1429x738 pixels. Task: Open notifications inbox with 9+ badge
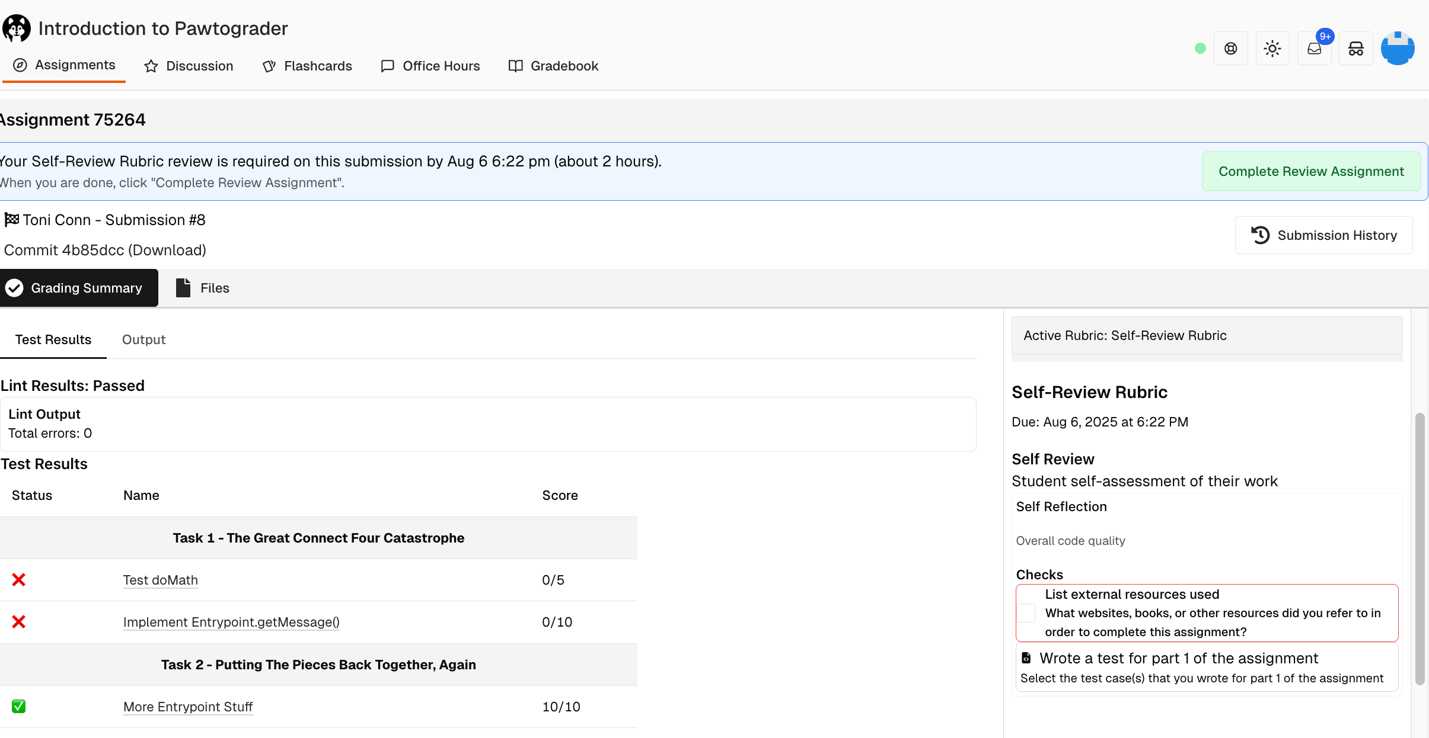(1315, 49)
